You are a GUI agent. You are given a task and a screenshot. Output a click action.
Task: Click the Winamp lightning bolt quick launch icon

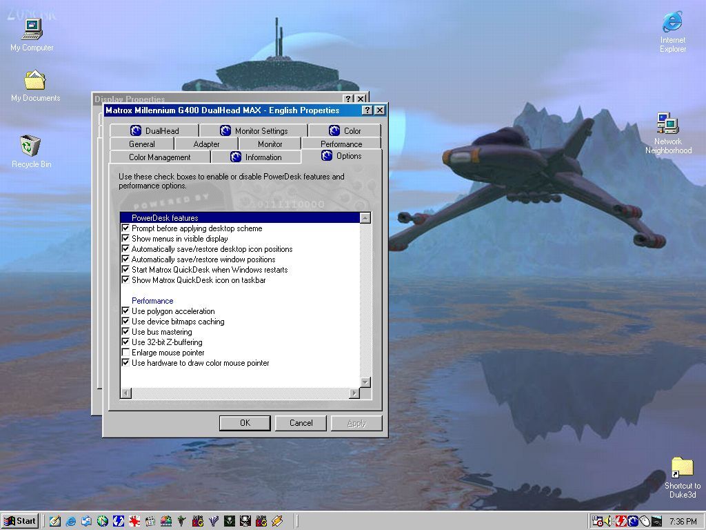coord(277,521)
